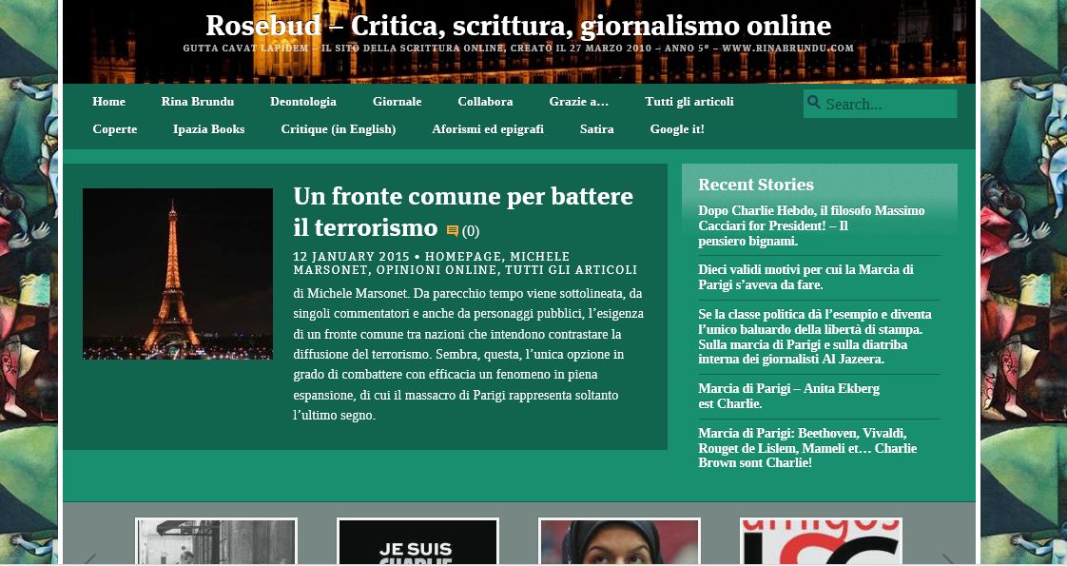Open the red and black logo thumbnail

[x=821, y=541]
